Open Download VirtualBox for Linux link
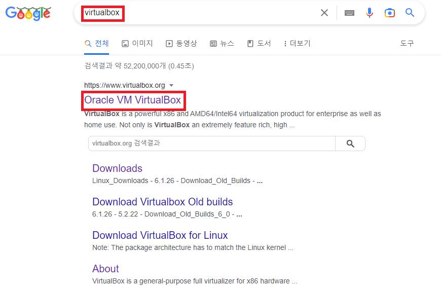This screenshot has height=289, width=441. pyautogui.click(x=160, y=235)
